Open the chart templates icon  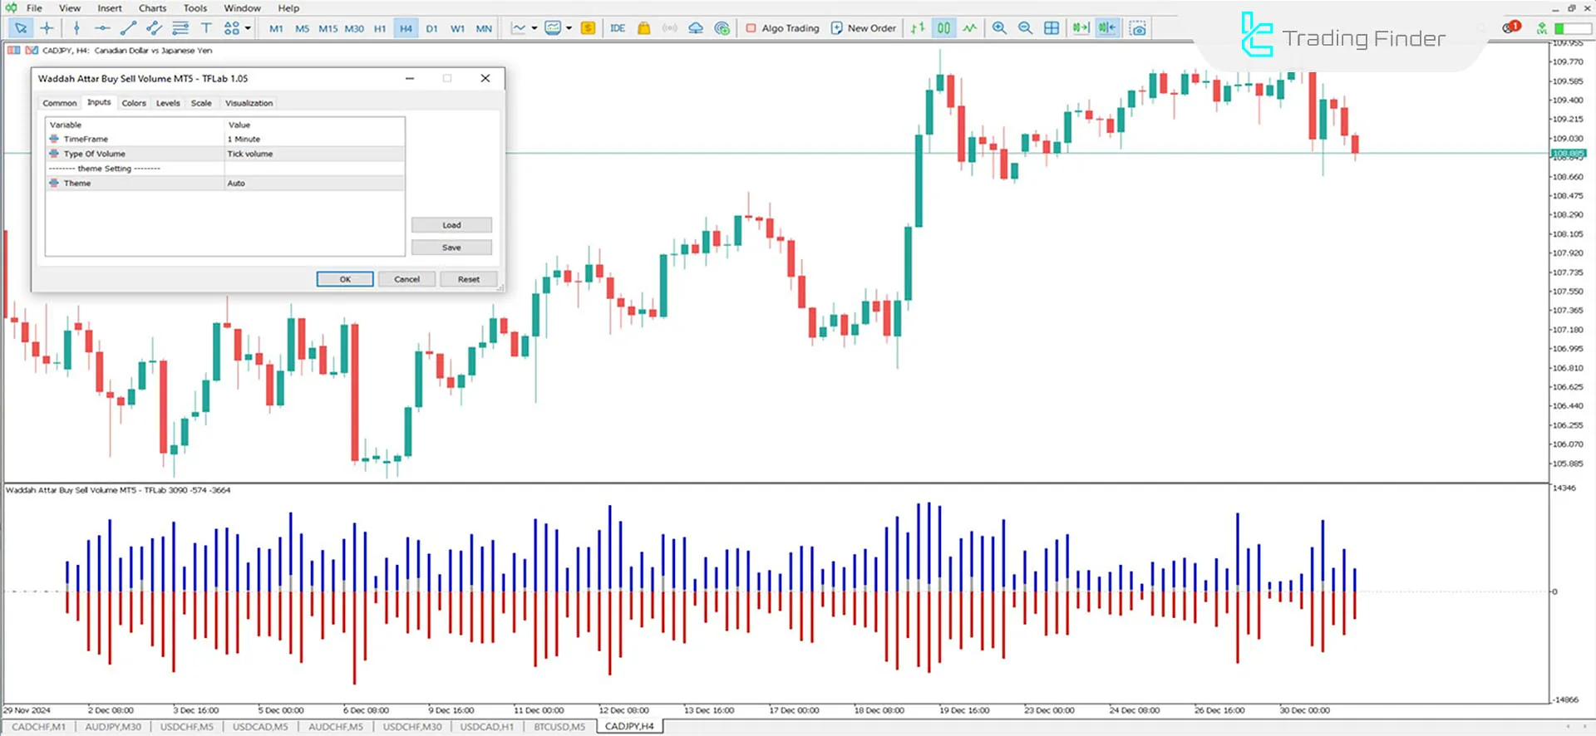pos(553,28)
